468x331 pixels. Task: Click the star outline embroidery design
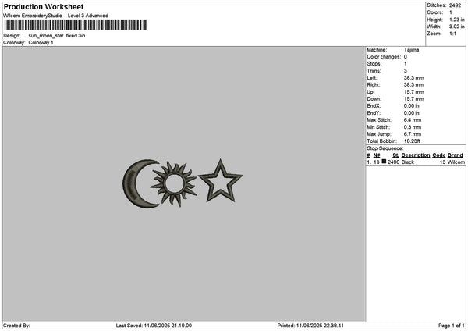(220, 182)
